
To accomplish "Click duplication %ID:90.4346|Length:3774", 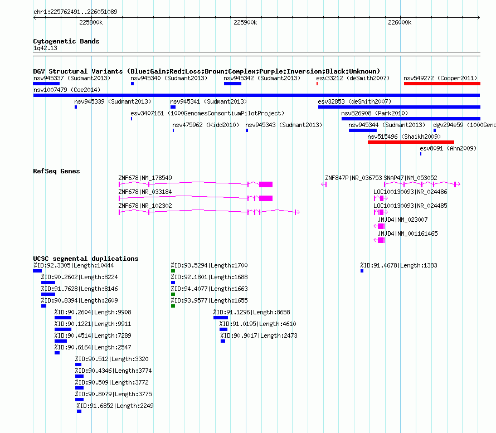I will click(113, 371).
